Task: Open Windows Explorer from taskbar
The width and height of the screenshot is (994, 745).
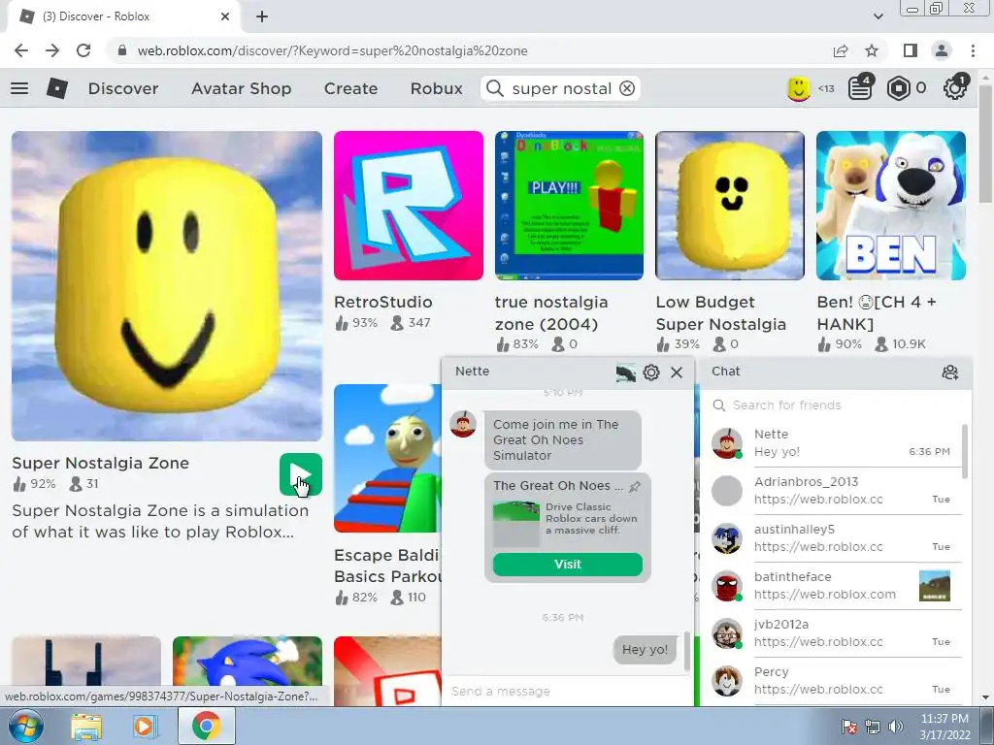Action: (x=86, y=727)
